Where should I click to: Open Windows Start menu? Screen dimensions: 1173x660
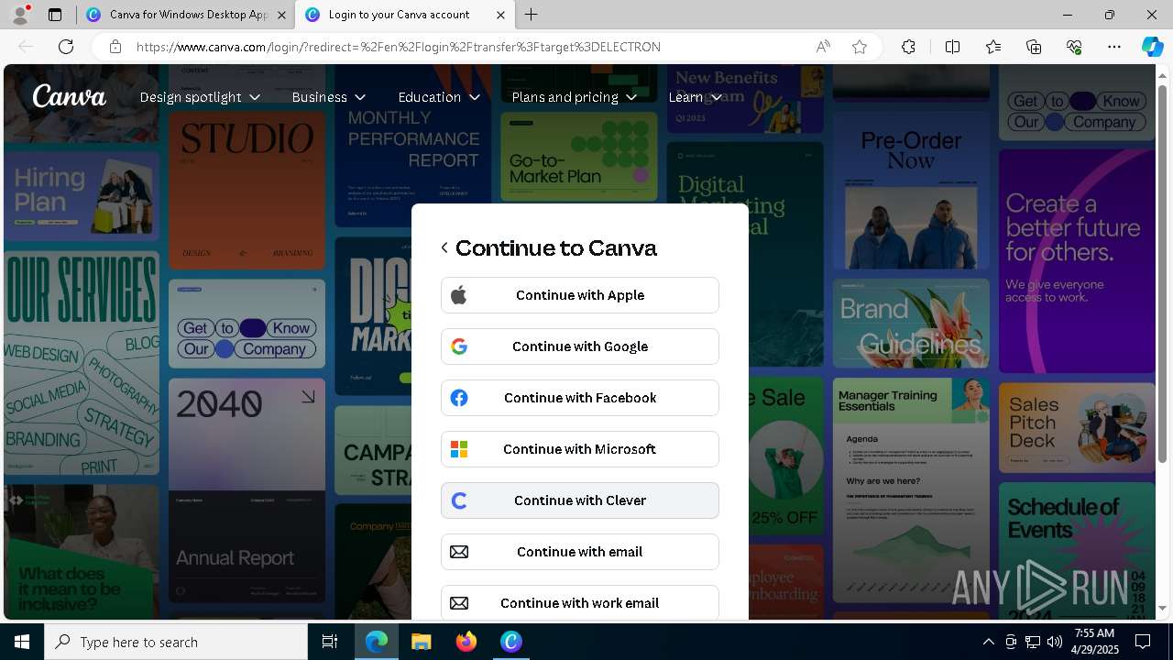[x=22, y=642]
